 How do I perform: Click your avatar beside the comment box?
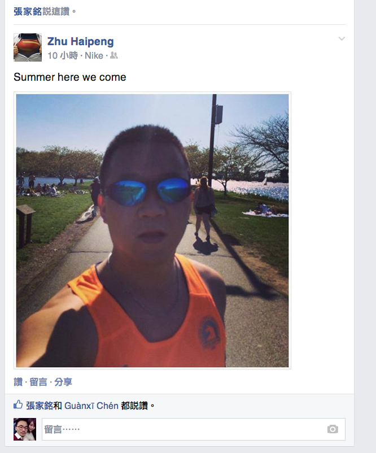[x=25, y=429]
